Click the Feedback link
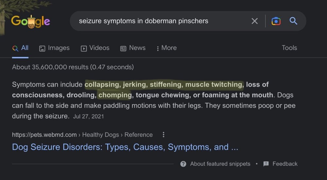Viewport: 327px width, 180px height. tap(285, 164)
